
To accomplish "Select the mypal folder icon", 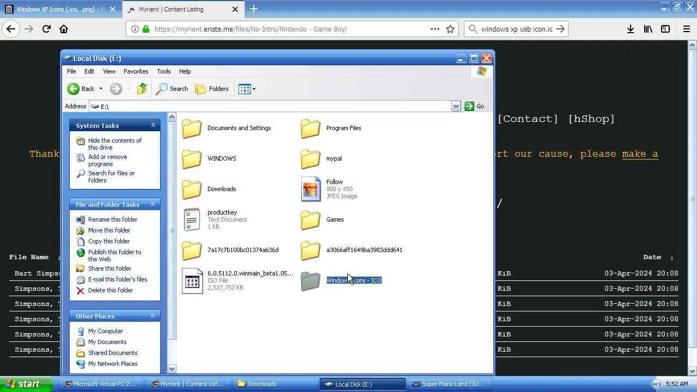I will pyautogui.click(x=310, y=159).
